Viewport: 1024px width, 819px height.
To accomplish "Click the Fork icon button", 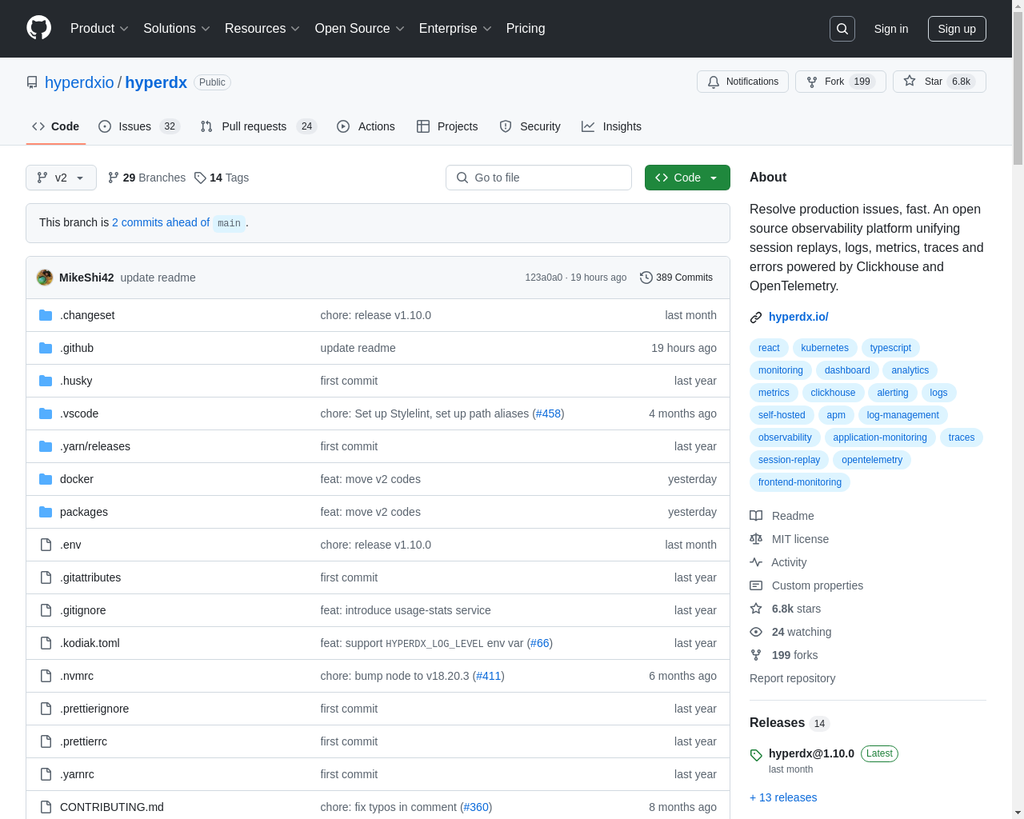I will pos(812,82).
